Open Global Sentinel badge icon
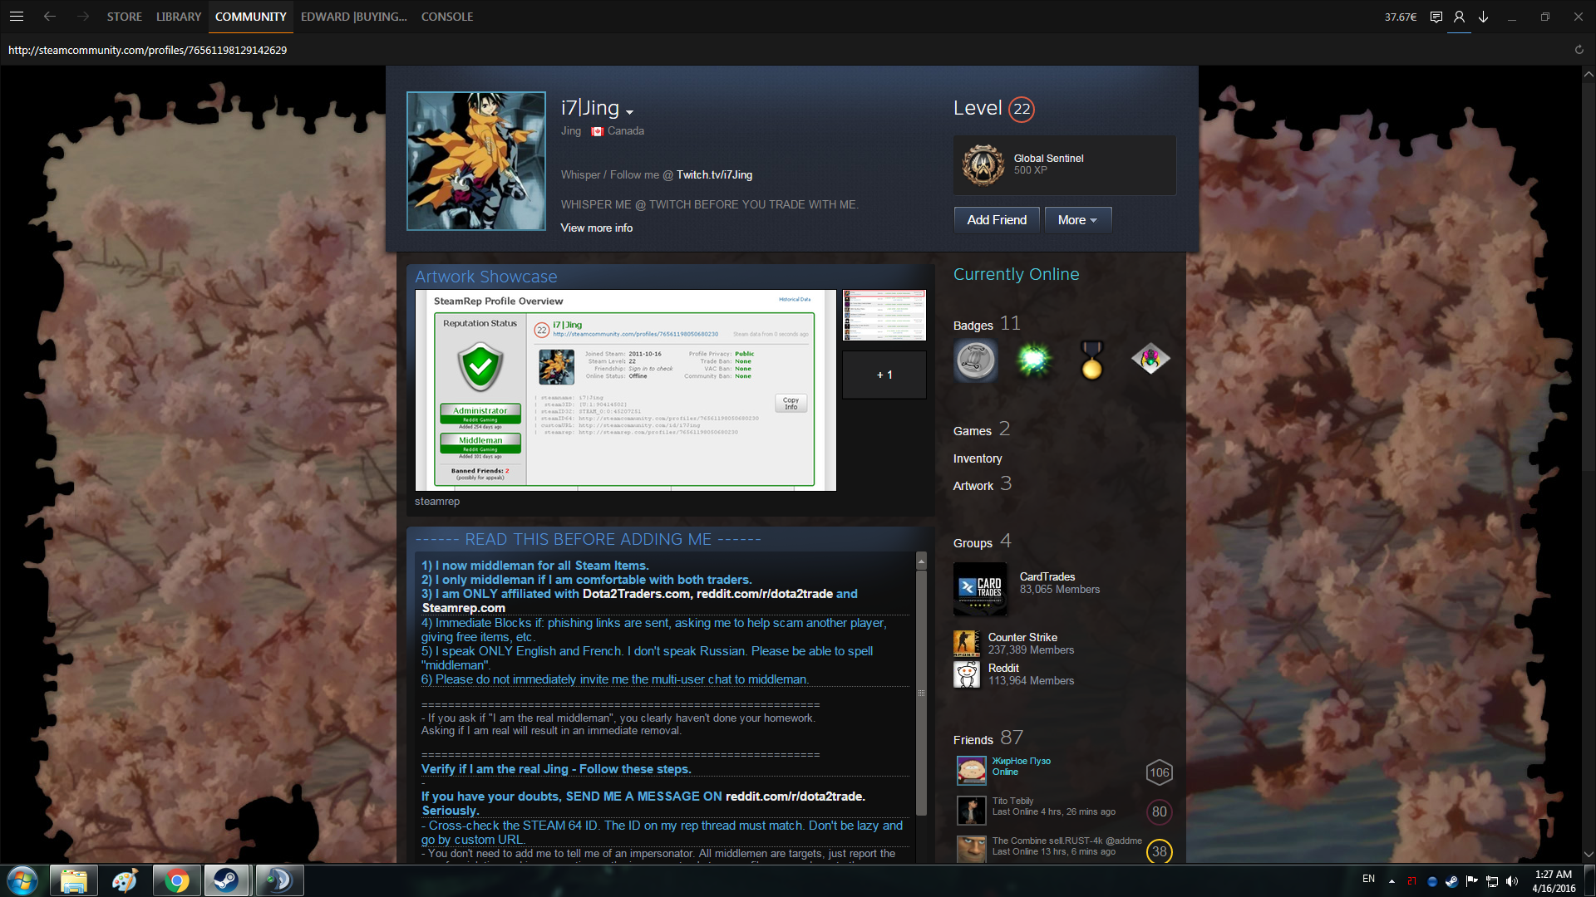Image resolution: width=1596 pixels, height=897 pixels. (983, 164)
